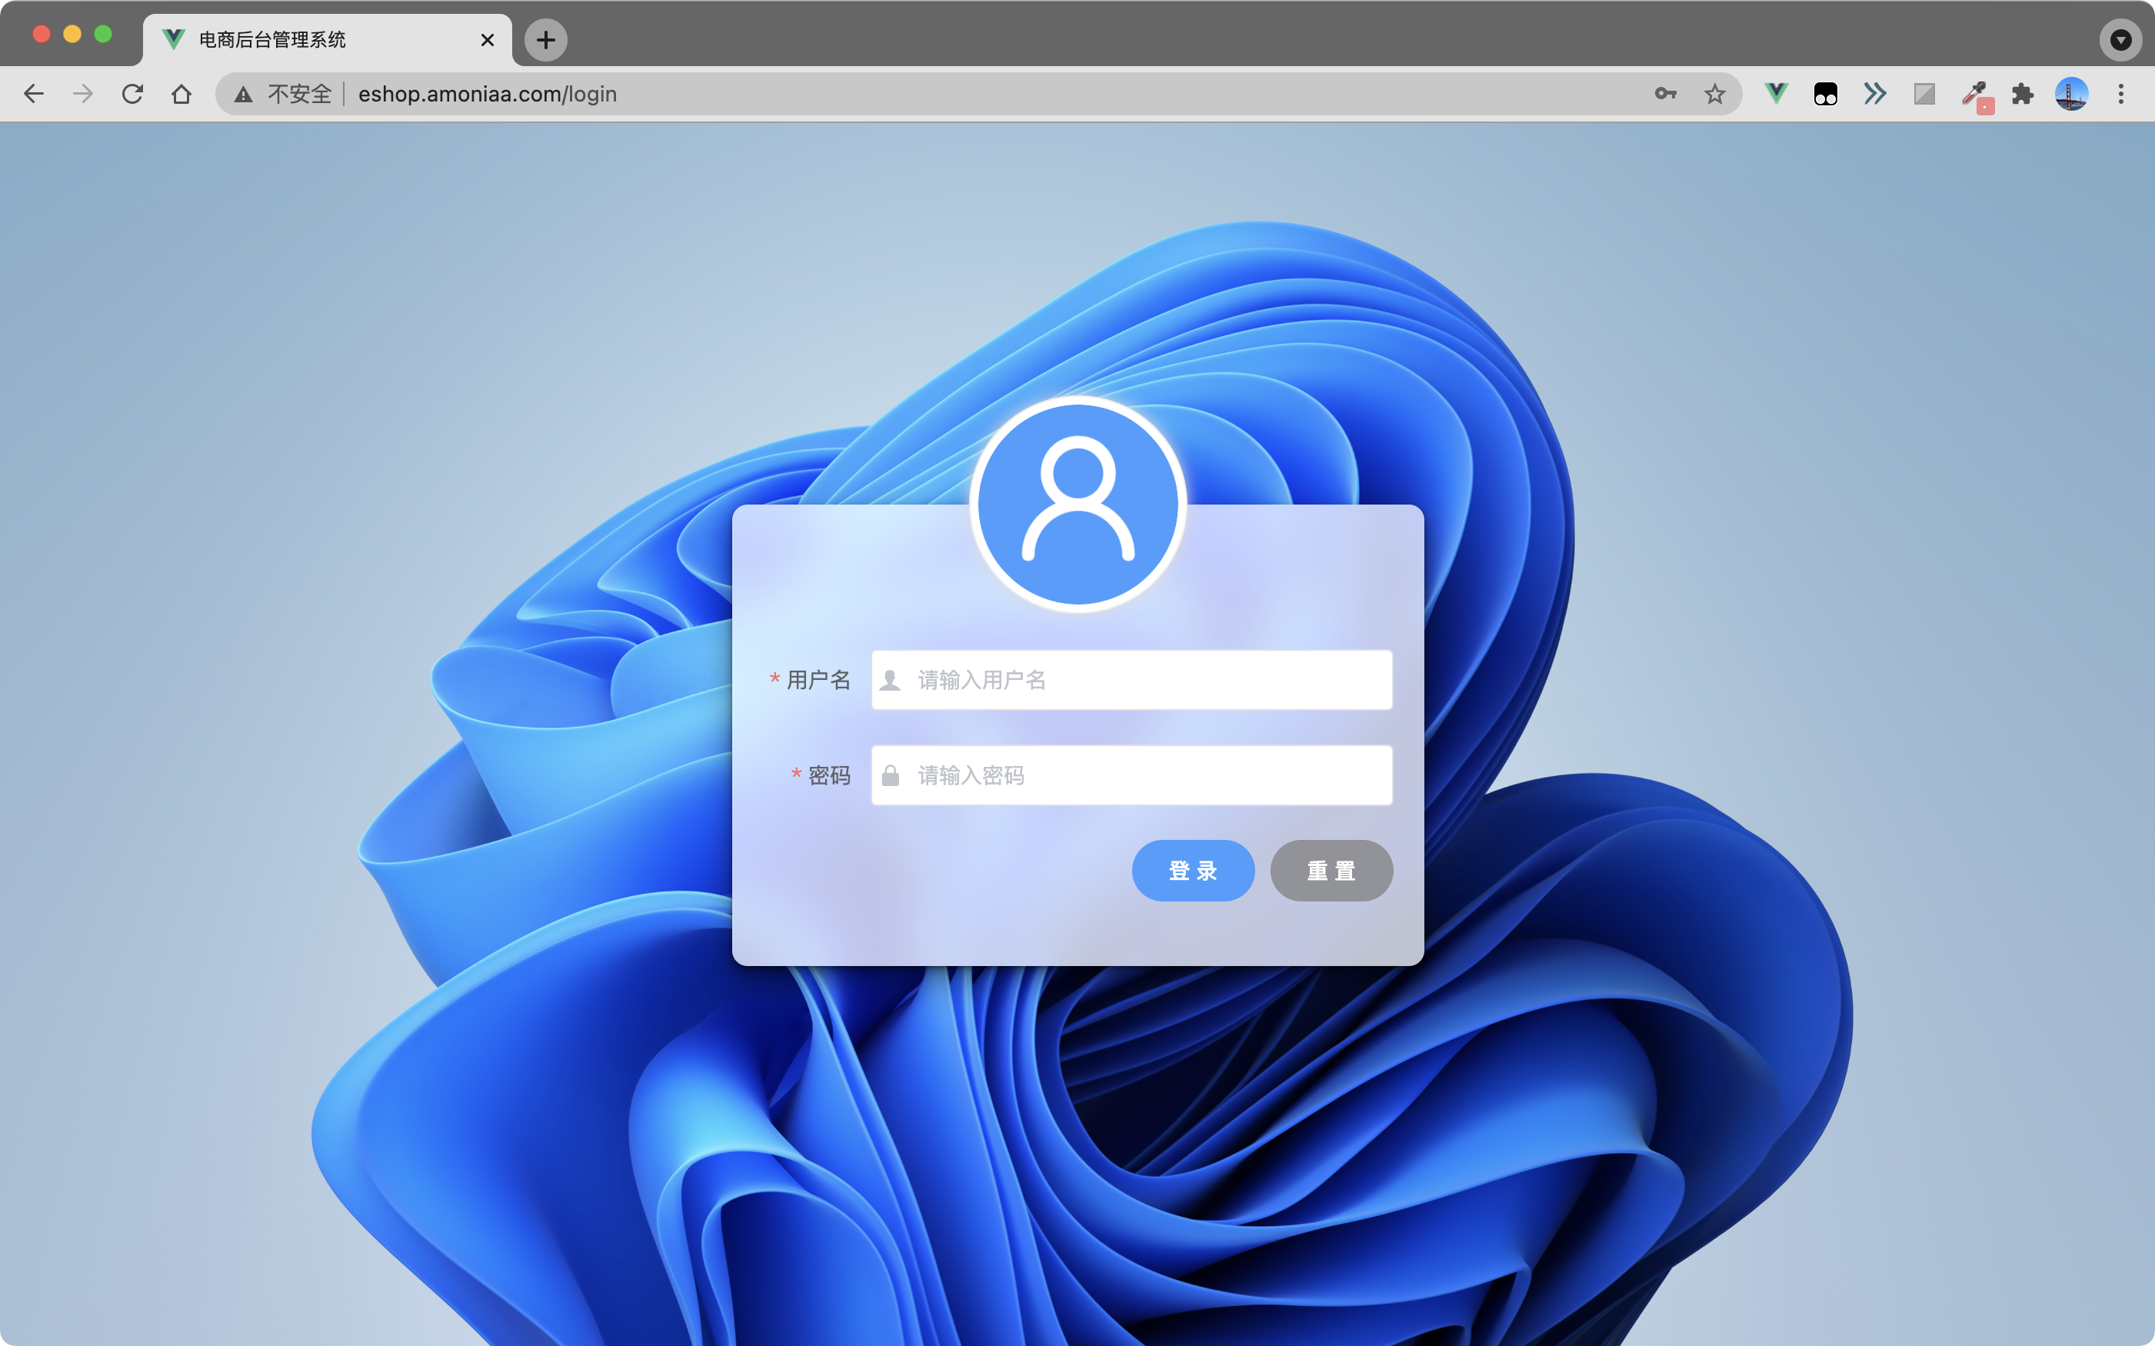Bookmark this page with the star icon
Viewport: 2155px width, 1346px height.
click(x=1714, y=94)
